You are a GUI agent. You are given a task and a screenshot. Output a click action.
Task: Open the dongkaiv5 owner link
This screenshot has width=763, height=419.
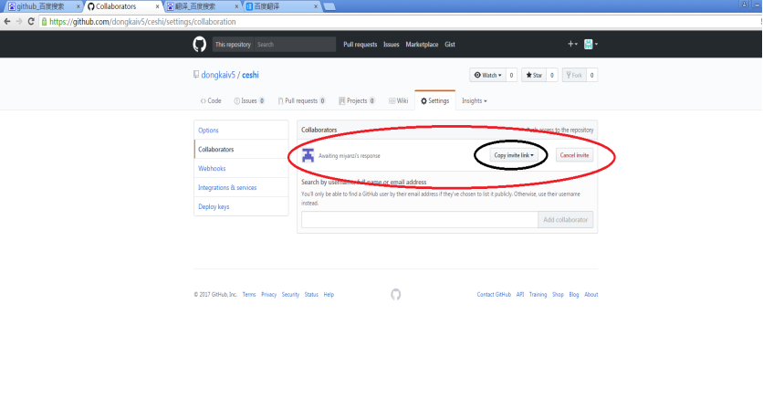pyautogui.click(x=218, y=75)
